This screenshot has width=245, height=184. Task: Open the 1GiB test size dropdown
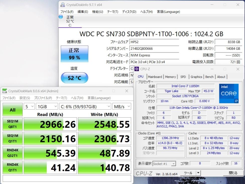pos(47,107)
